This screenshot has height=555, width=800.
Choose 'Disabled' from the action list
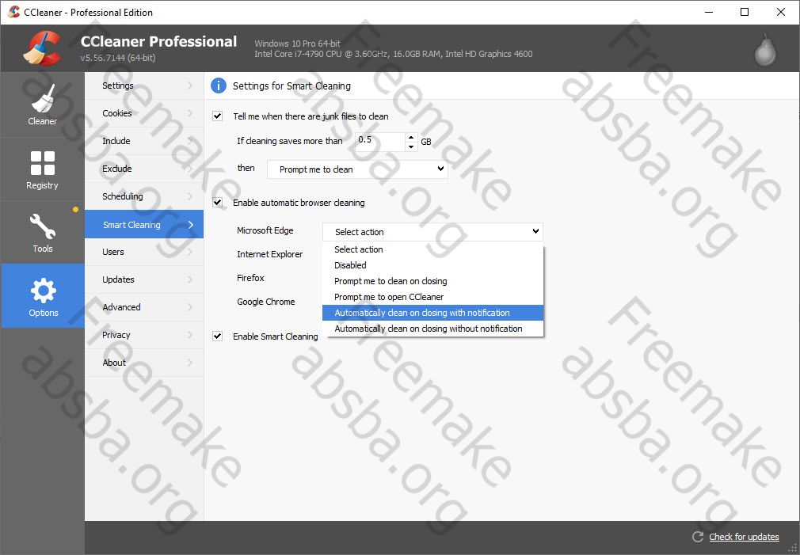point(432,264)
